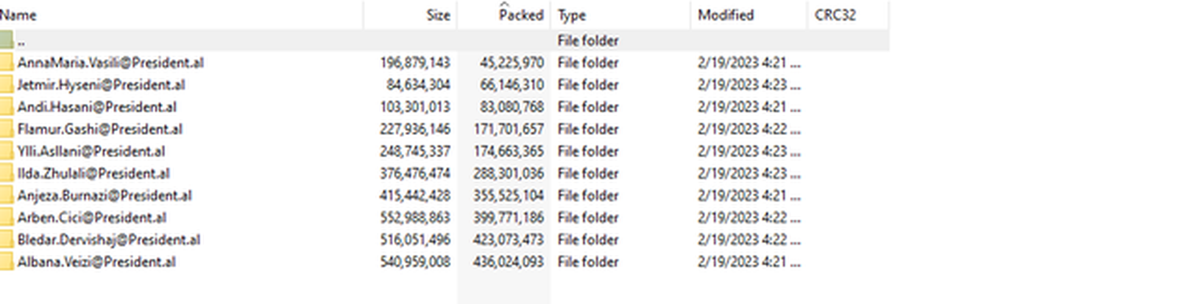Click the Ilda.Zhulali@President.al folder icon
Viewport: 1196px width, 304px height.
6,173
